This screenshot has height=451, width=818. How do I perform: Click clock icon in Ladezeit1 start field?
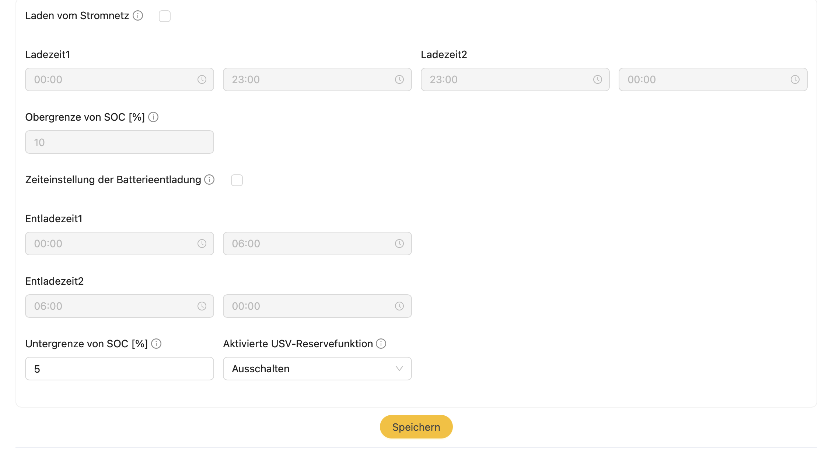202,79
